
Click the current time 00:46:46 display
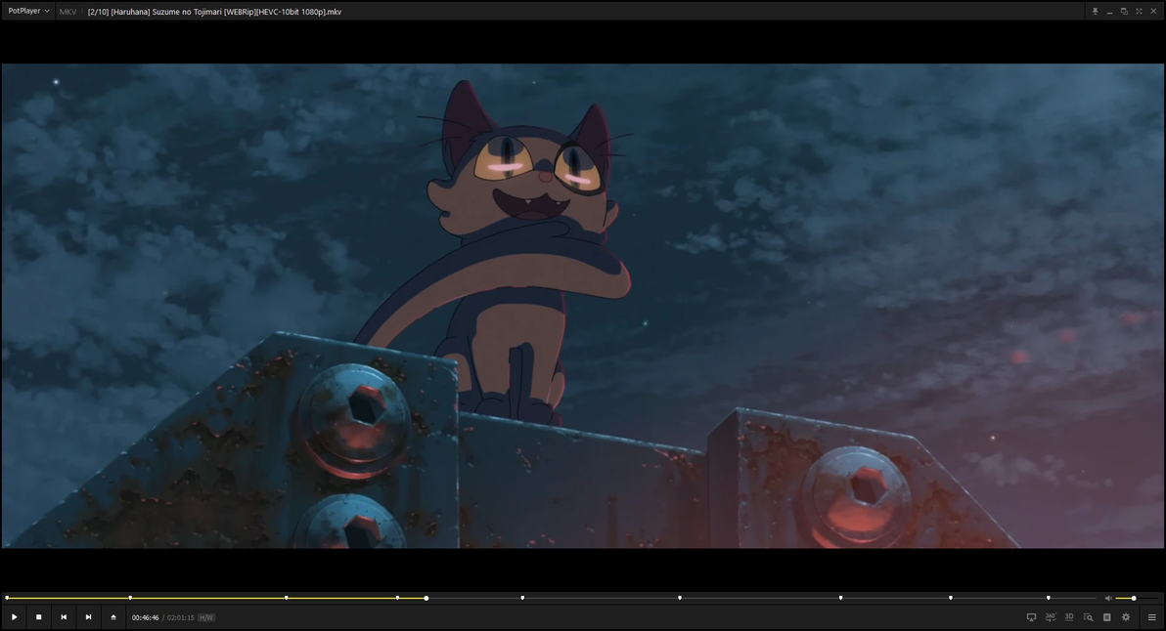(x=145, y=617)
